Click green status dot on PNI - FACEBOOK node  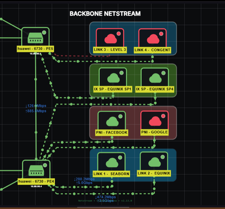pyautogui.click(x=120, y=116)
